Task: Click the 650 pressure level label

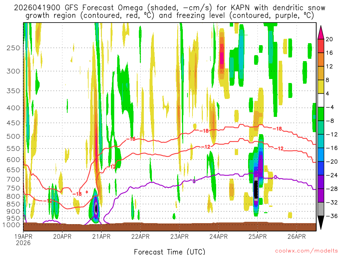Action: point(13,170)
